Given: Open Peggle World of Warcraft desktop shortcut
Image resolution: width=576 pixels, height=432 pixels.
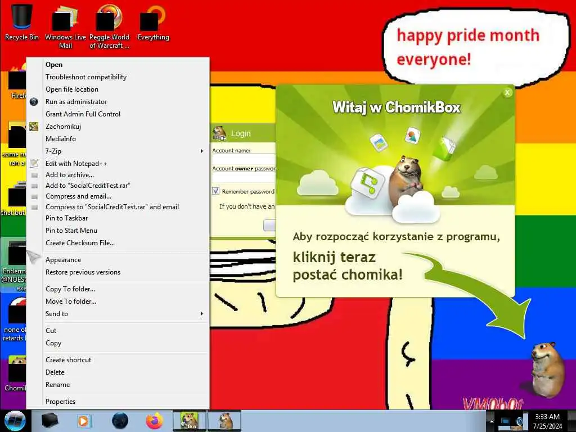Looking at the screenshot, I should (109, 26).
